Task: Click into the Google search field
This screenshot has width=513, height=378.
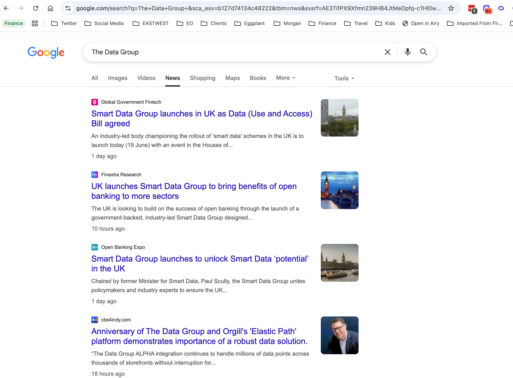Action: [231, 52]
